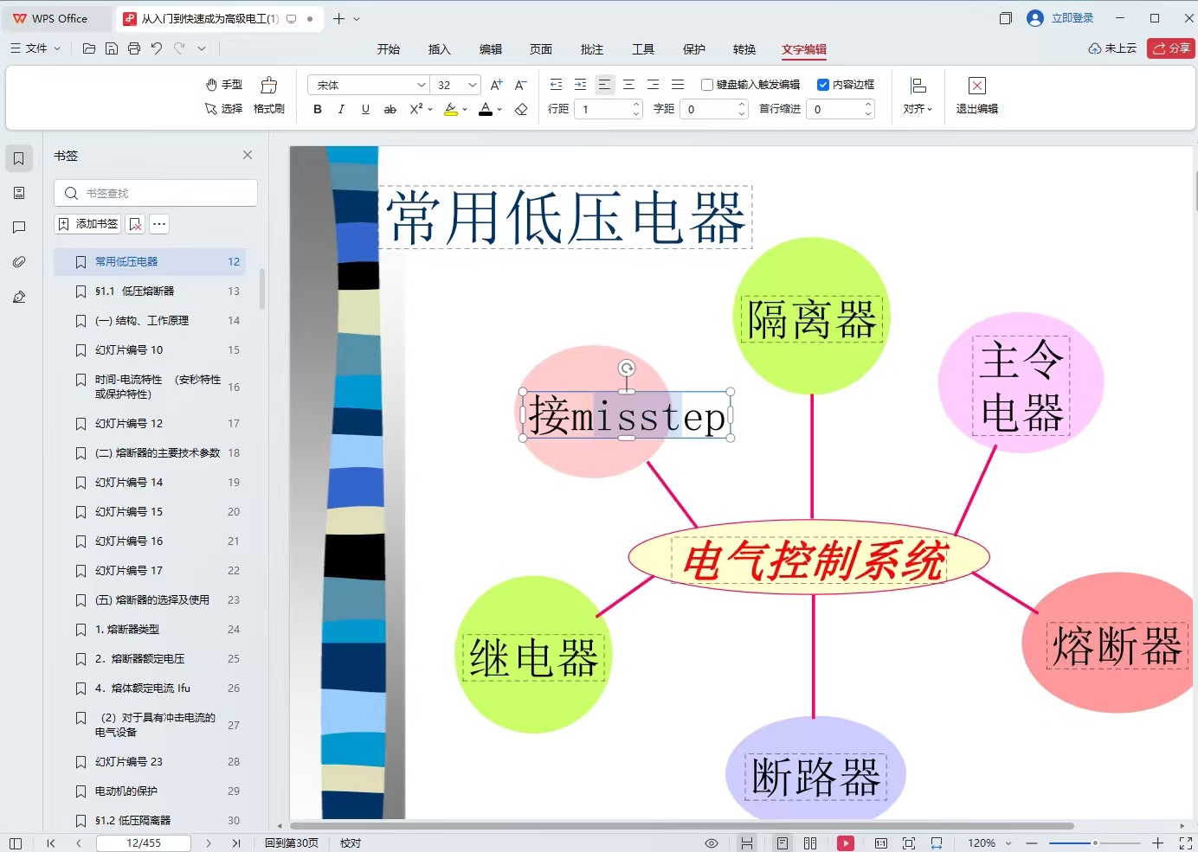Increase font size with A+ icon

[496, 85]
